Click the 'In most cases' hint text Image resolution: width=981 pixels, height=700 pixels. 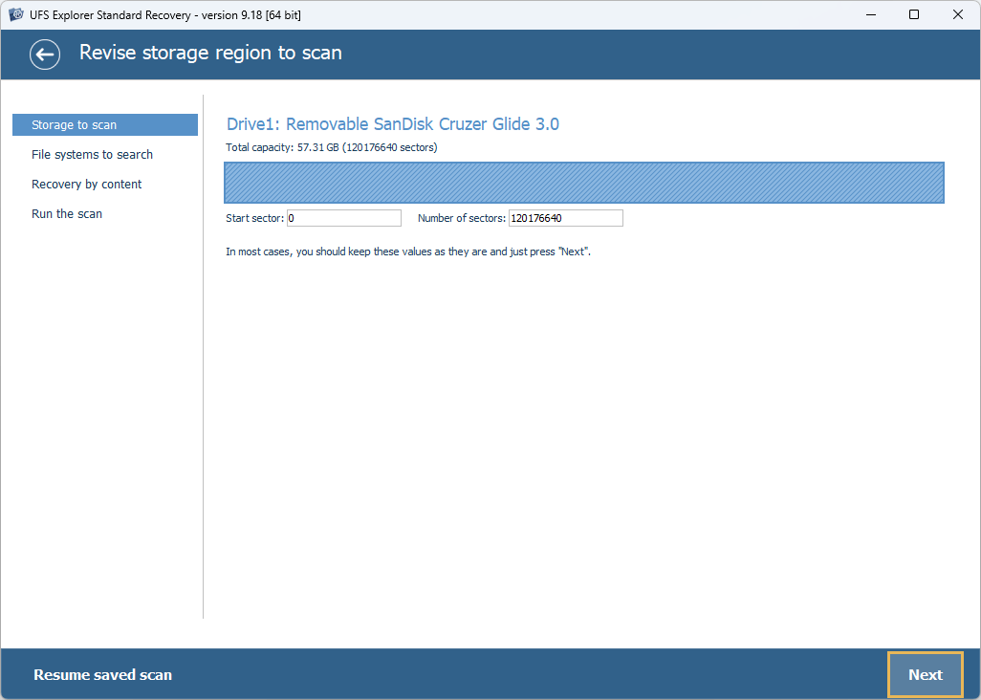pyautogui.click(x=408, y=252)
